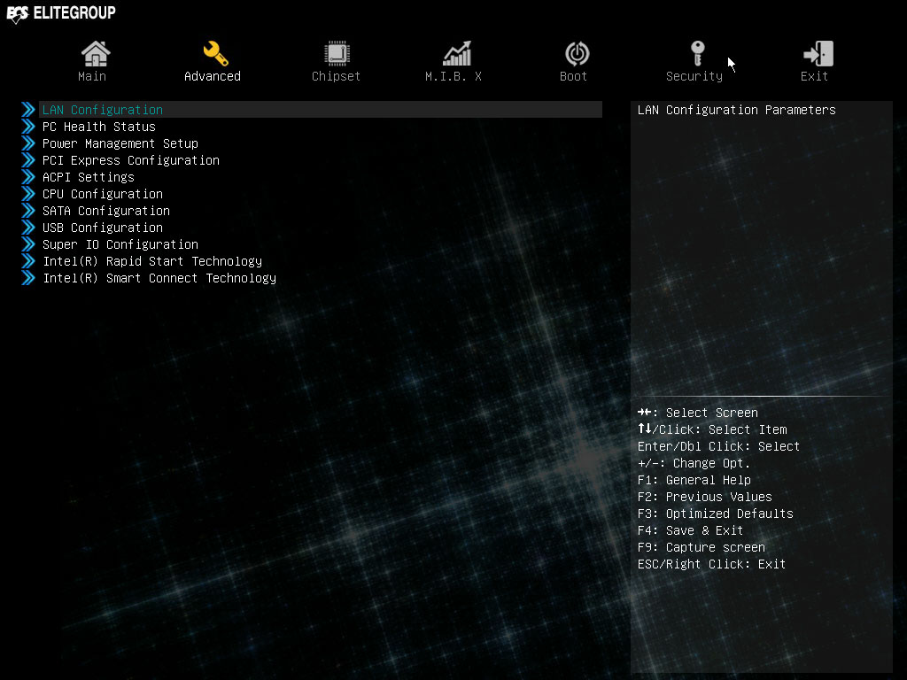The image size is (907, 680).
Task: Click the 'F1: General Help' hint
Action: tap(694, 480)
